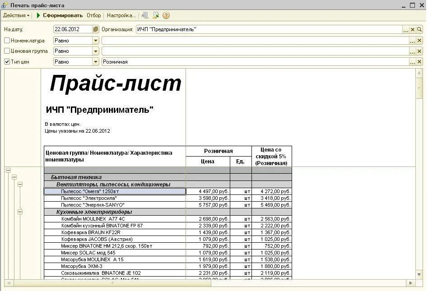Open Организация selection with ellipsis button
Viewport: 428px width, 291px height.
tap(405, 29)
